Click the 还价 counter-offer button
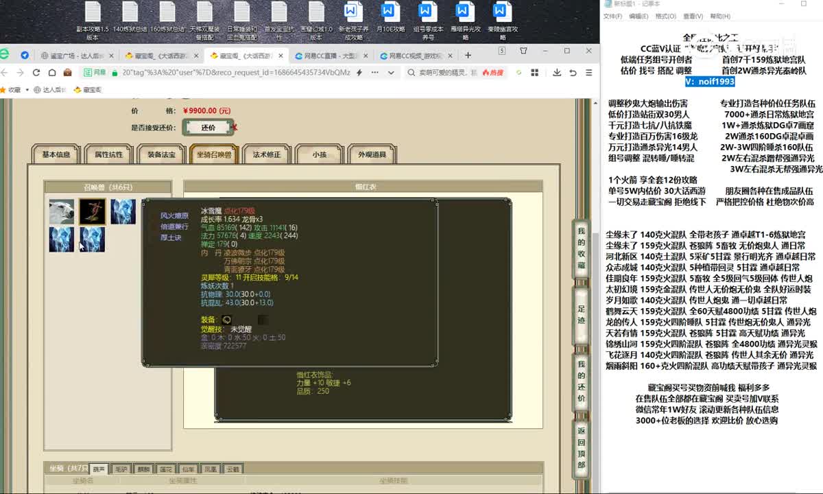823x494 pixels. point(208,128)
